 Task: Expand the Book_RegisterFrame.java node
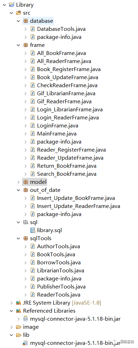pos(26,69)
